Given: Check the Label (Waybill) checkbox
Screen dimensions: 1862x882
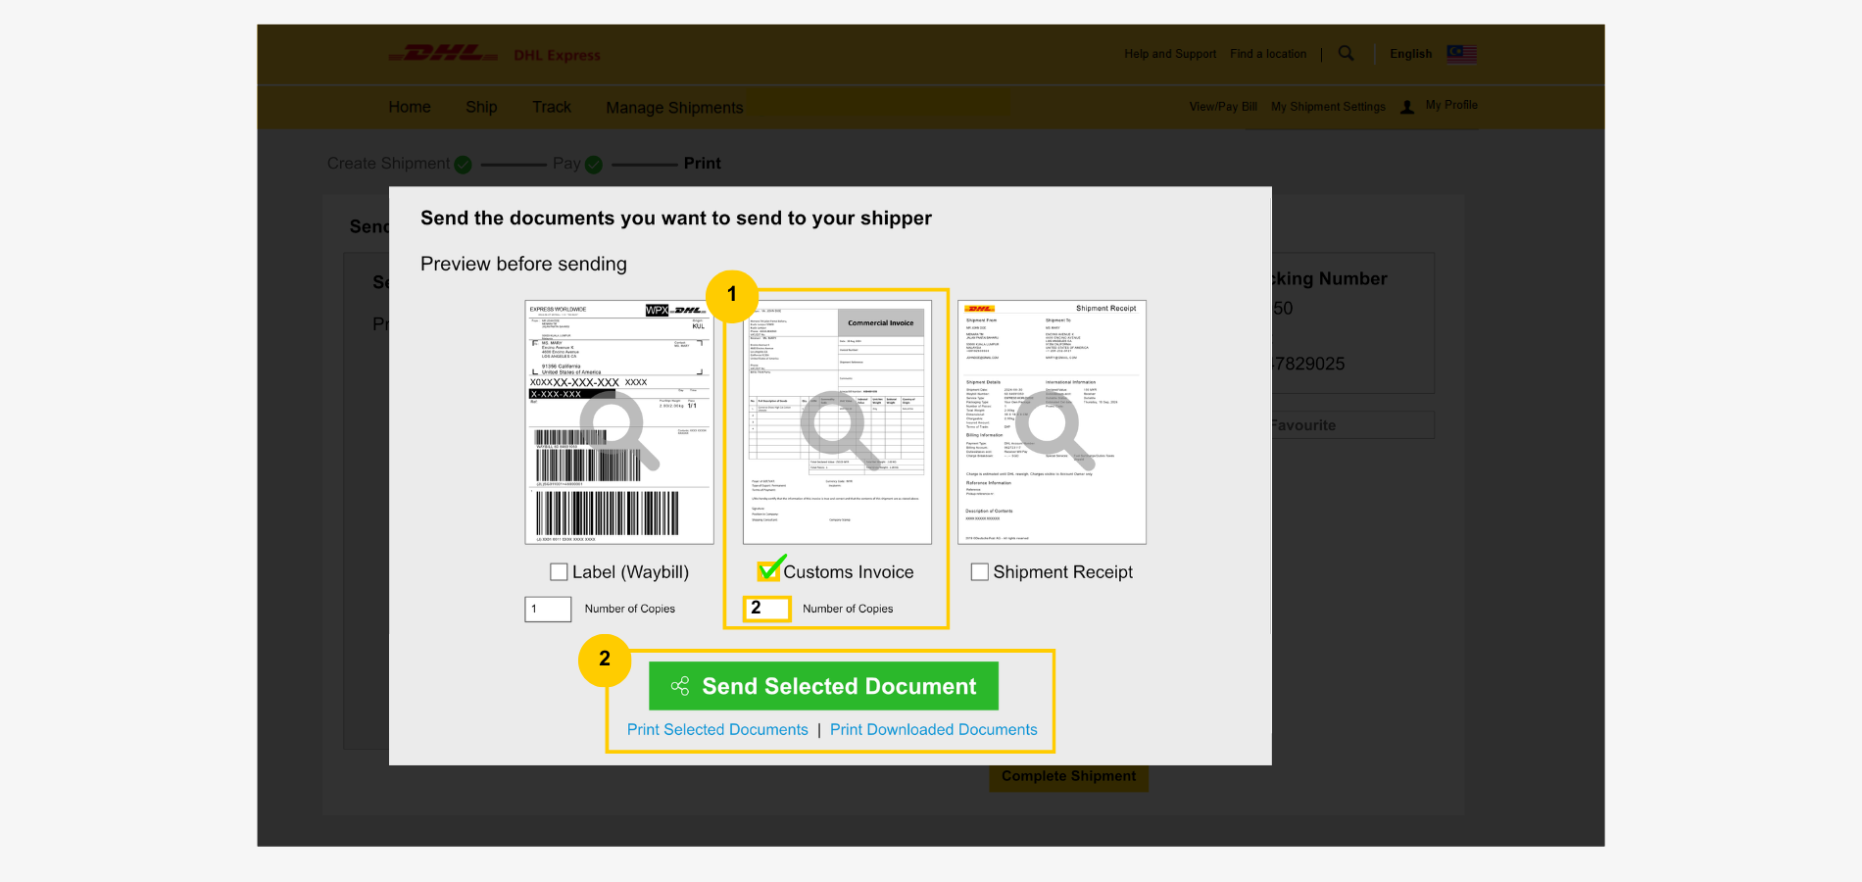Looking at the screenshot, I should (x=560, y=572).
